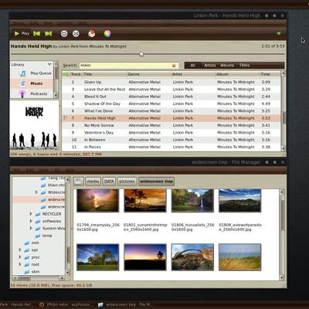Expand the root folder in the tree

(x=20, y=264)
